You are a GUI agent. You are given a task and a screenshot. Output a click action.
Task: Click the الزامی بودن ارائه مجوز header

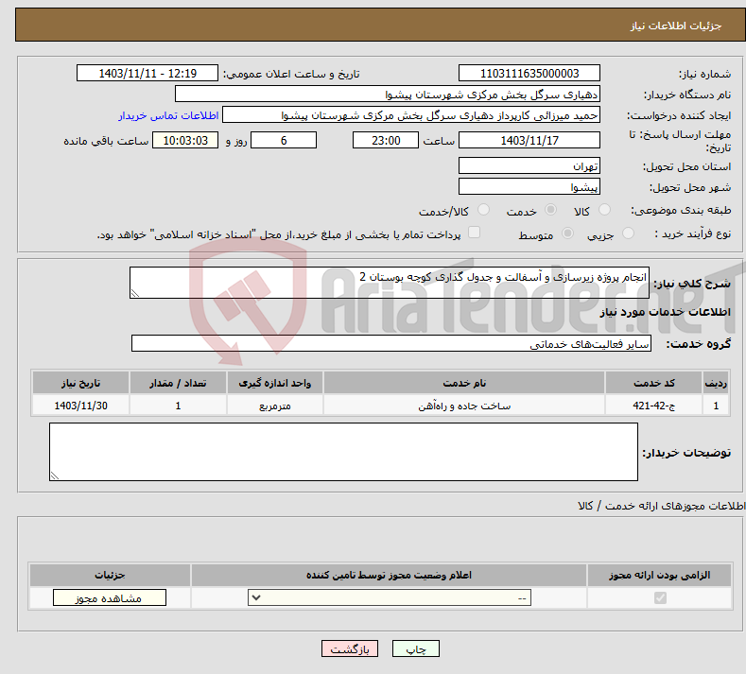(659, 575)
